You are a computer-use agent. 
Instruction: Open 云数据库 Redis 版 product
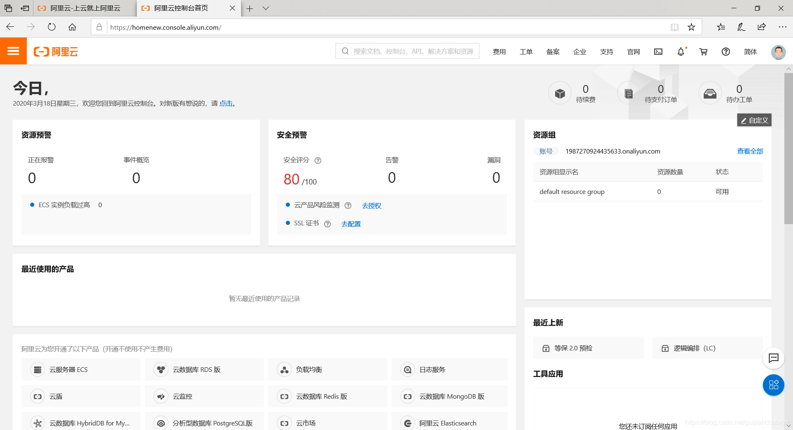(328, 396)
